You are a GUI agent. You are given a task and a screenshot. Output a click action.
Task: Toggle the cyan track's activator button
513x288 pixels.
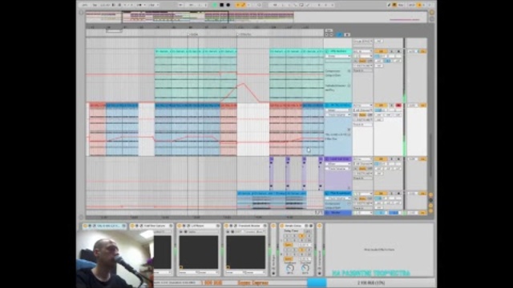coord(381,51)
